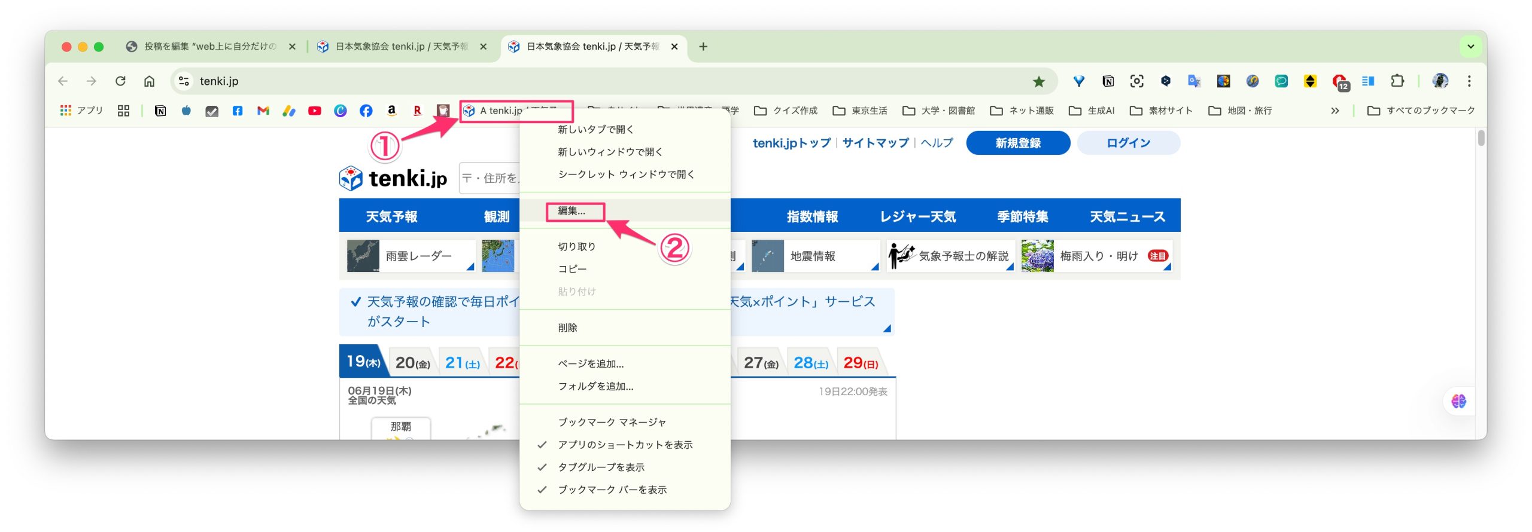Viewport: 1532px width, 532px height.
Task: Expand the bookmarks overflow chevron
Action: click(x=1335, y=111)
